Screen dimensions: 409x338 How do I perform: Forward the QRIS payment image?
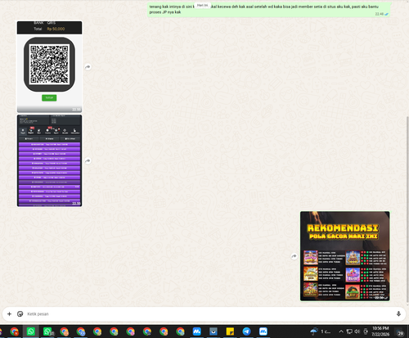coord(88,67)
